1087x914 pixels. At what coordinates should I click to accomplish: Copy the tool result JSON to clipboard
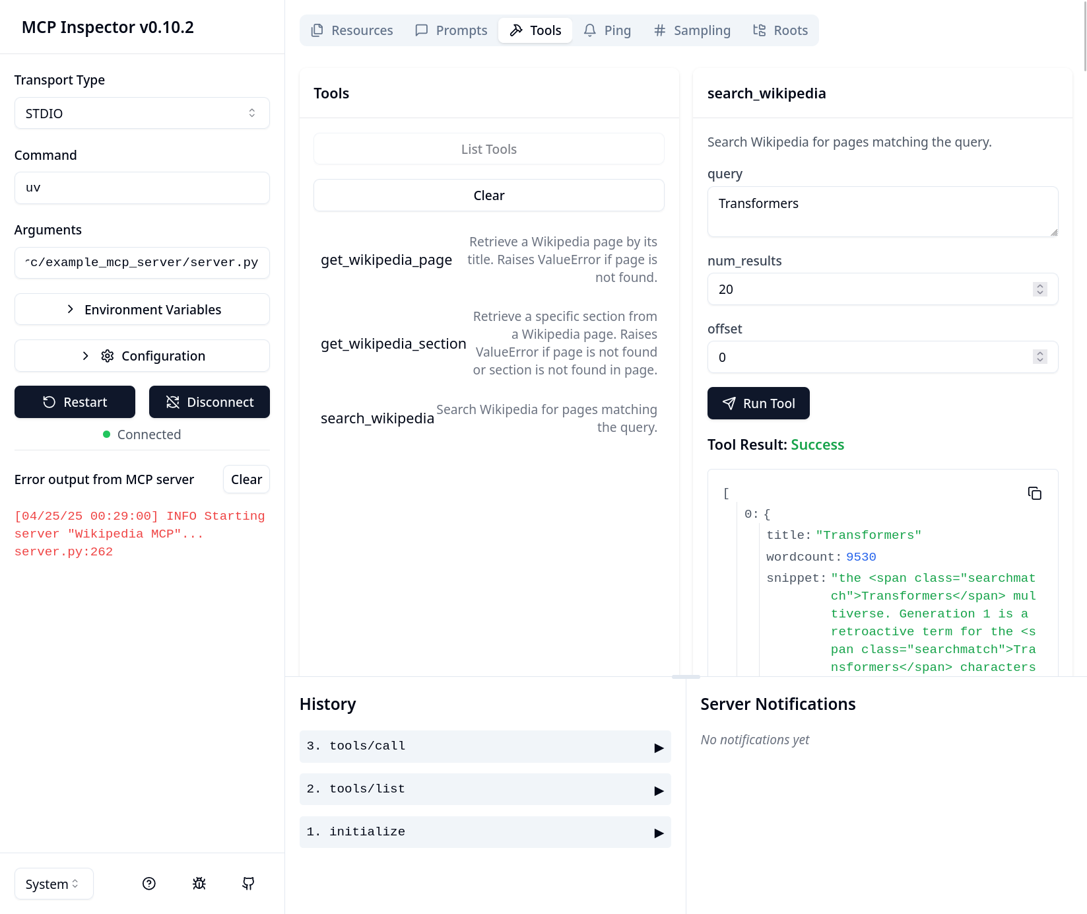pos(1034,493)
